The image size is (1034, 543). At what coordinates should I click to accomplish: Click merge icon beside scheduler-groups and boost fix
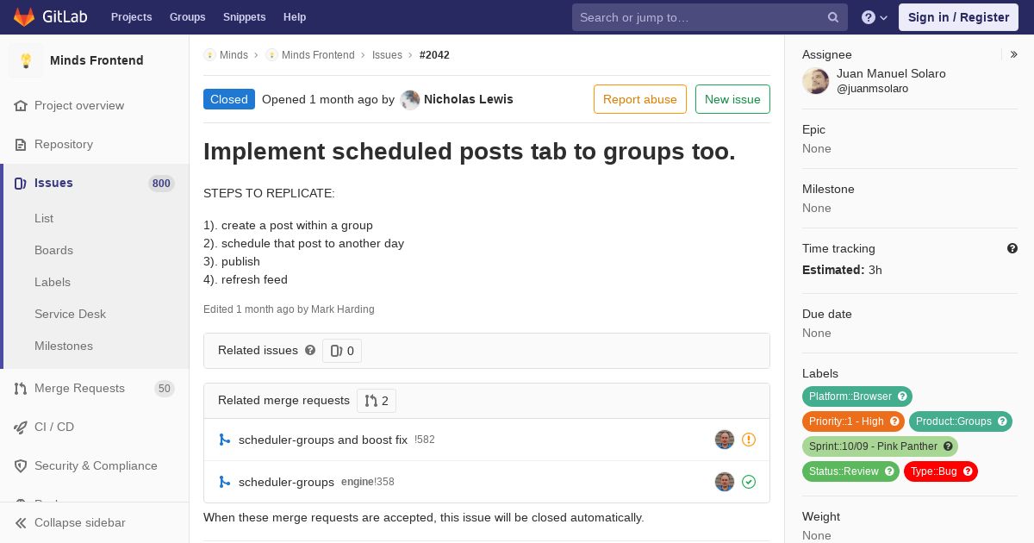tap(225, 440)
